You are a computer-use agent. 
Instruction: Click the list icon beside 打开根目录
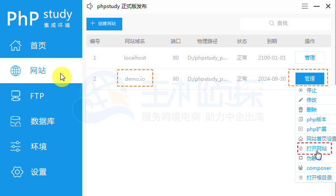click(301, 177)
